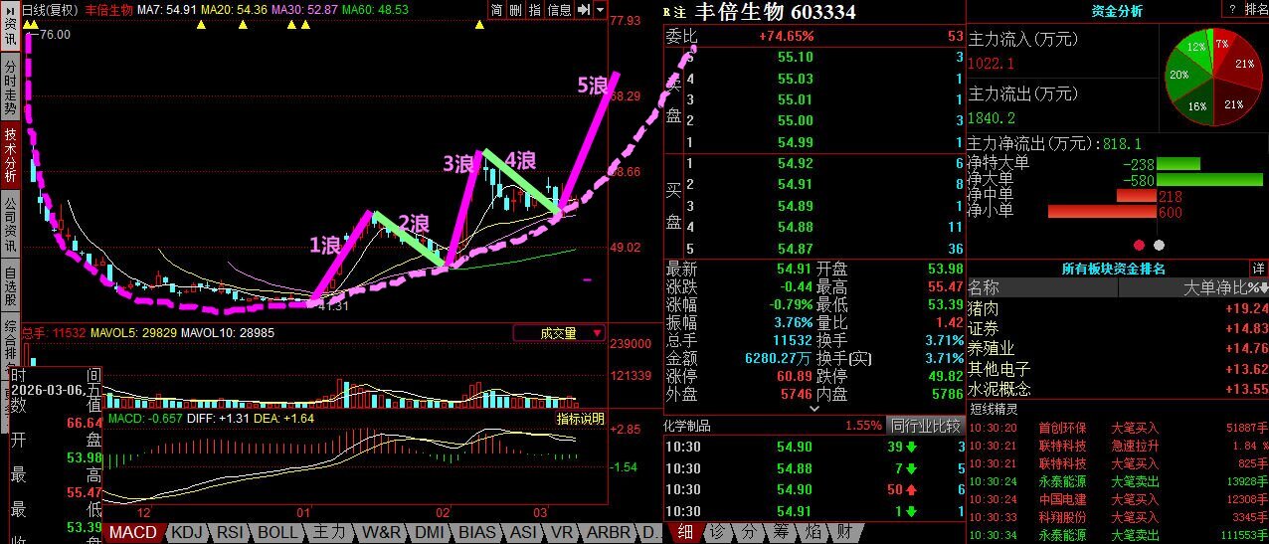Switch to the W&R indicator tab

point(382,533)
